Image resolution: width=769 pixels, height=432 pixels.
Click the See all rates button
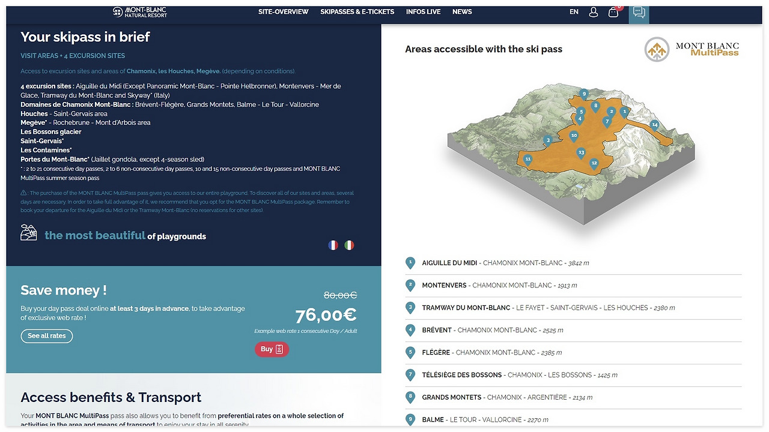[47, 336]
